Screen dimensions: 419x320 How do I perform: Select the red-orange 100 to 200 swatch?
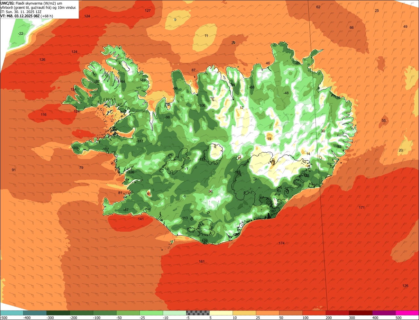(314, 313)
